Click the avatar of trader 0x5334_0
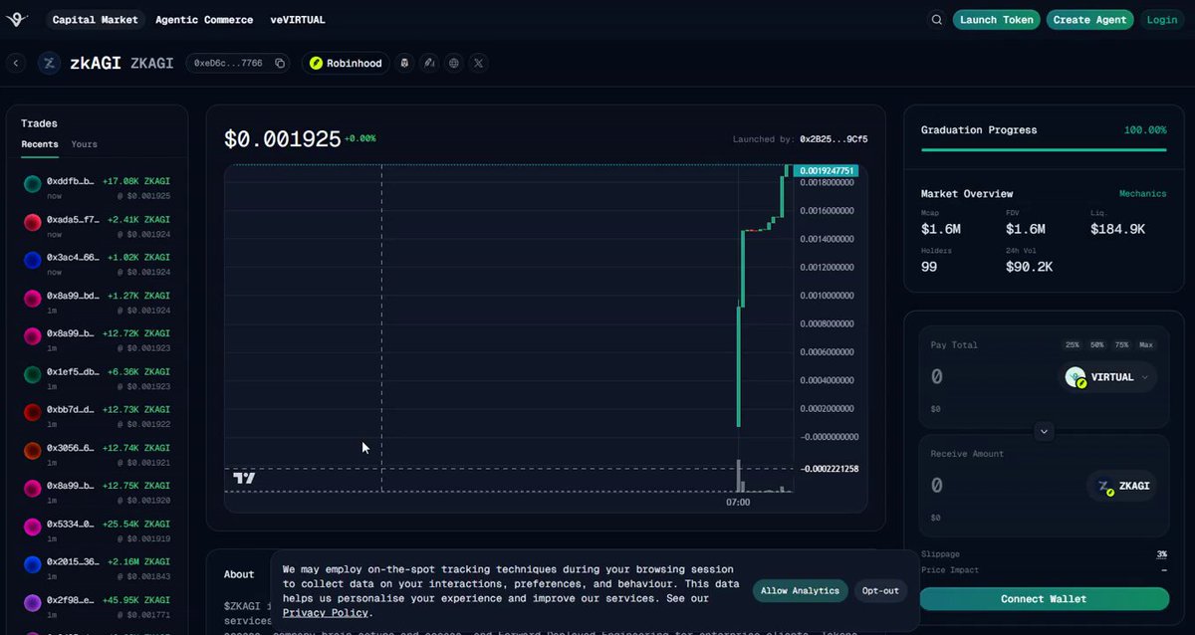 [x=32, y=526]
